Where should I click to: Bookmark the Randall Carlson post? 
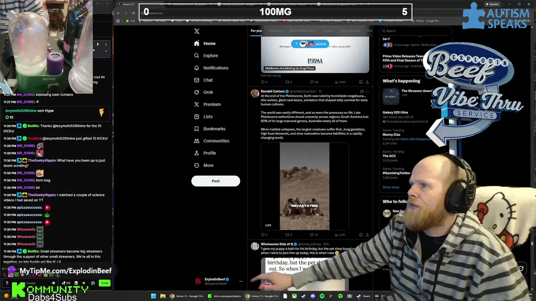pyautogui.click(x=361, y=235)
